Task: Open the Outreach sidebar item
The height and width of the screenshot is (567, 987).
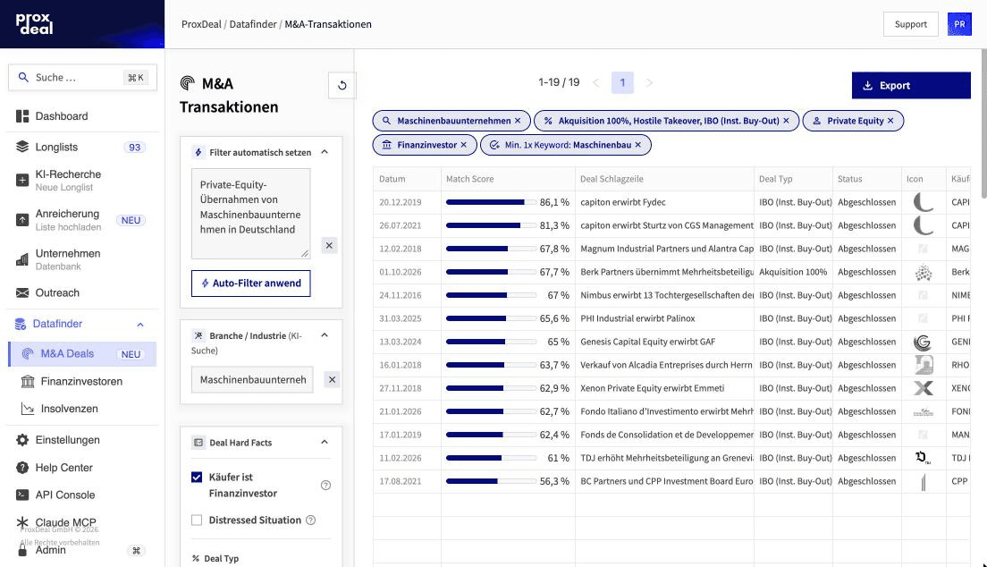Action: pyautogui.click(x=82, y=293)
